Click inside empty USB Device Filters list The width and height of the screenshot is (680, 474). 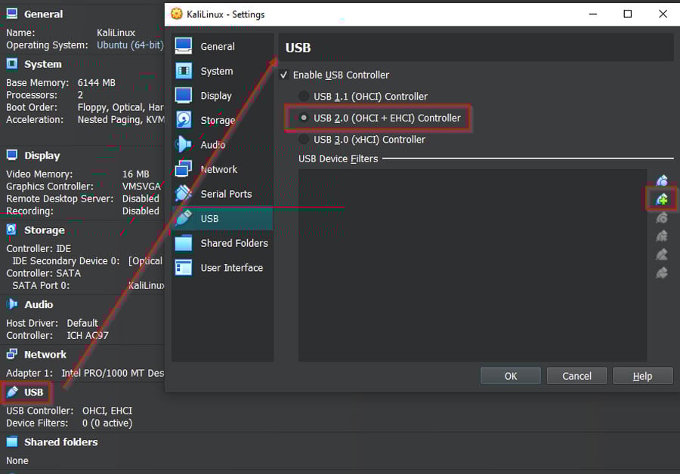pos(472,265)
